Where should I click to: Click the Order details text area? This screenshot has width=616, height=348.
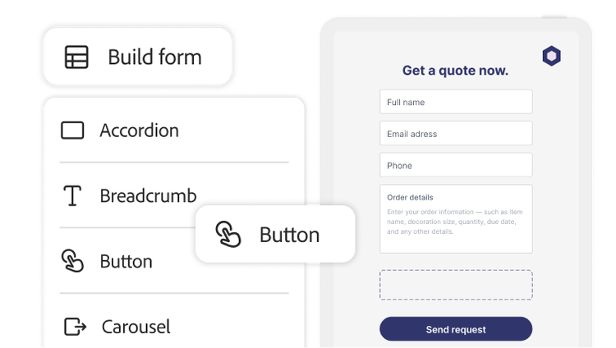tap(456, 219)
